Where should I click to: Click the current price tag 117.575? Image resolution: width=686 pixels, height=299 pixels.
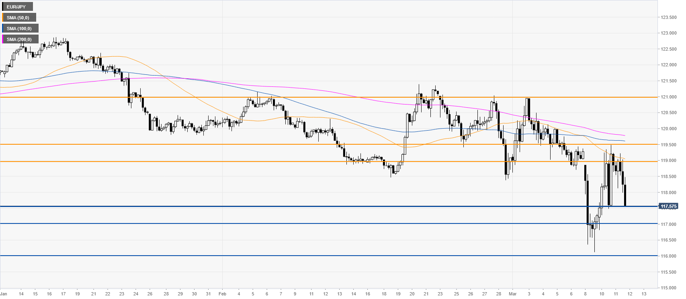click(668, 207)
